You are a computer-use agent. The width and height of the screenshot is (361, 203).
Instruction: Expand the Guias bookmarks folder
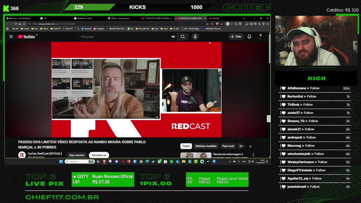pyautogui.click(x=164, y=29)
